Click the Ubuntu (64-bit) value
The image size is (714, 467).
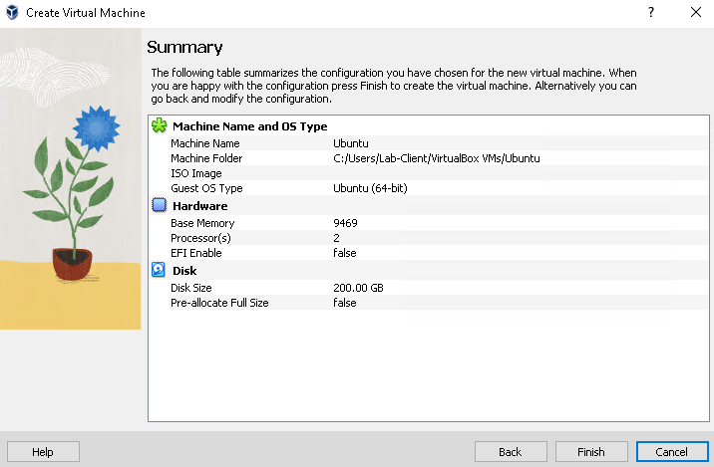370,188
